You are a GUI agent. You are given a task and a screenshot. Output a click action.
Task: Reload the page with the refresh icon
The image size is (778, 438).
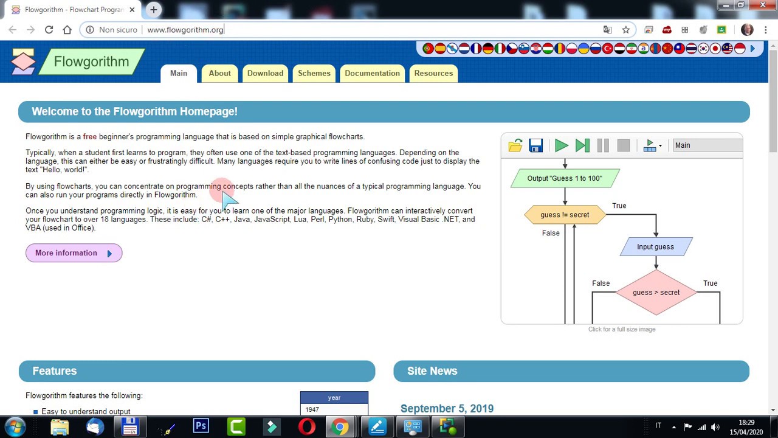(x=49, y=30)
